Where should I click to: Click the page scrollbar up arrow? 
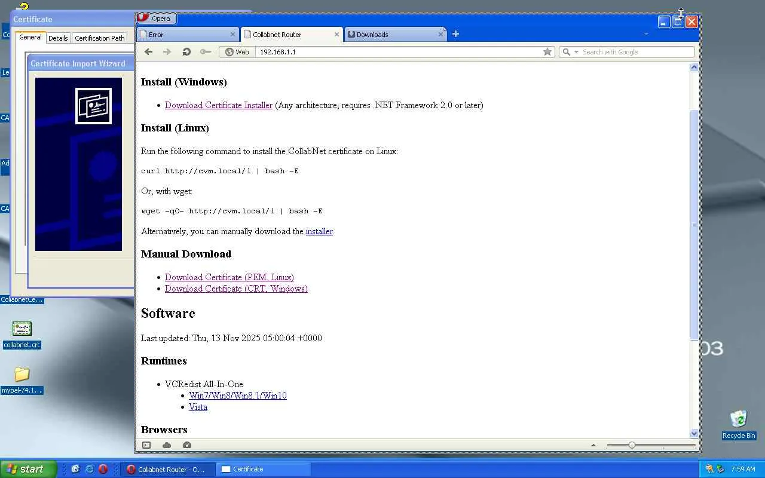pos(694,68)
